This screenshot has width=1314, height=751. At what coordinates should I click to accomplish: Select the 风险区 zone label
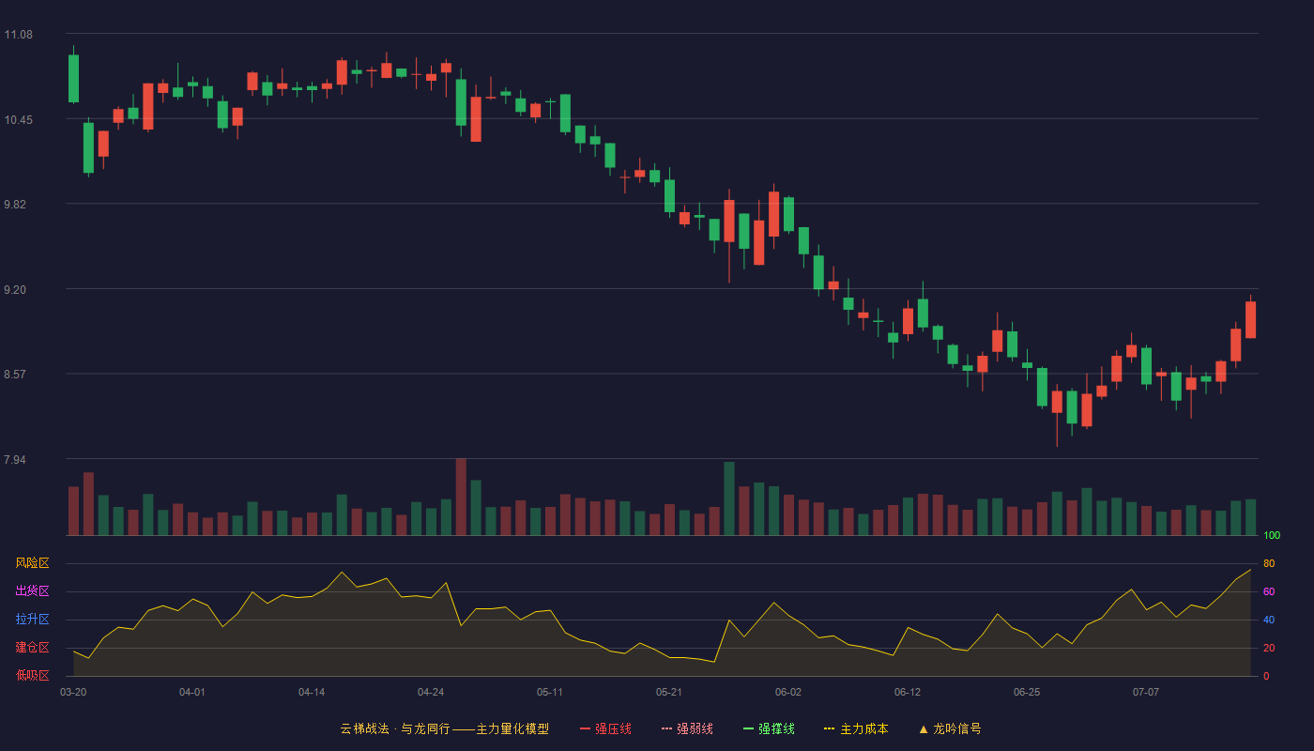pos(32,563)
